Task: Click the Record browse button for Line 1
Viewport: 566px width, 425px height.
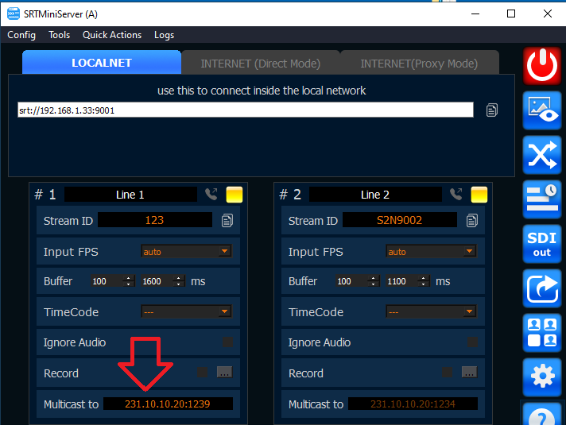Action: coord(224,372)
